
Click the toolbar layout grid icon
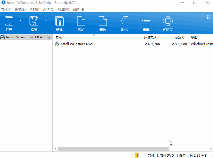point(208,17)
